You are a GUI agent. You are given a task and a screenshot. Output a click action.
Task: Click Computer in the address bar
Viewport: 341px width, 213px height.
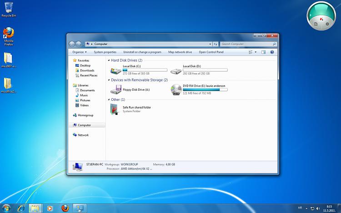pyautogui.click(x=100, y=44)
